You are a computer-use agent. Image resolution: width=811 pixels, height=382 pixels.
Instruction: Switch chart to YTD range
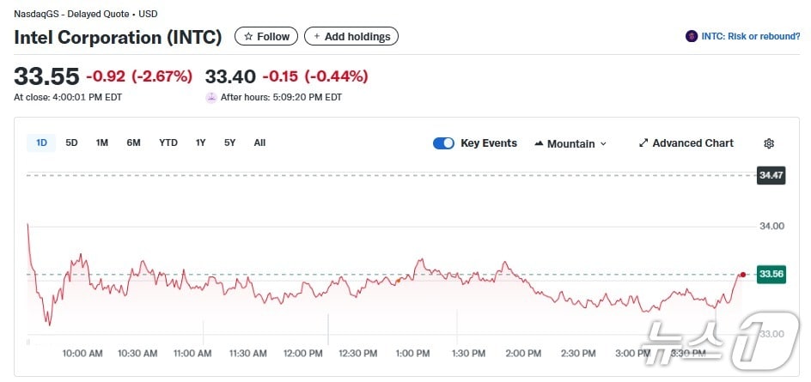point(168,142)
